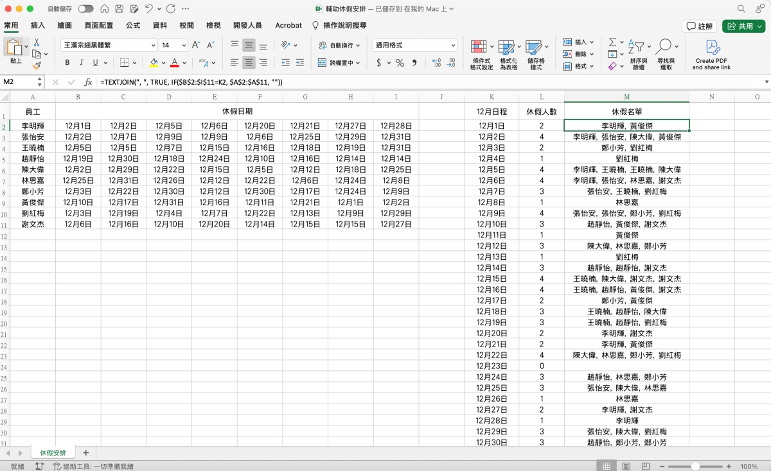The height and width of the screenshot is (471, 771).
Task: Click the Save icon in title bar
Action: (x=118, y=9)
